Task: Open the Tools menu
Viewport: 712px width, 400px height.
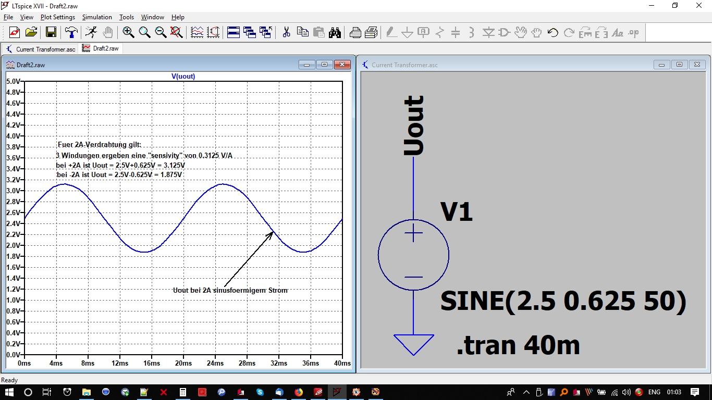Action: point(127,17)
